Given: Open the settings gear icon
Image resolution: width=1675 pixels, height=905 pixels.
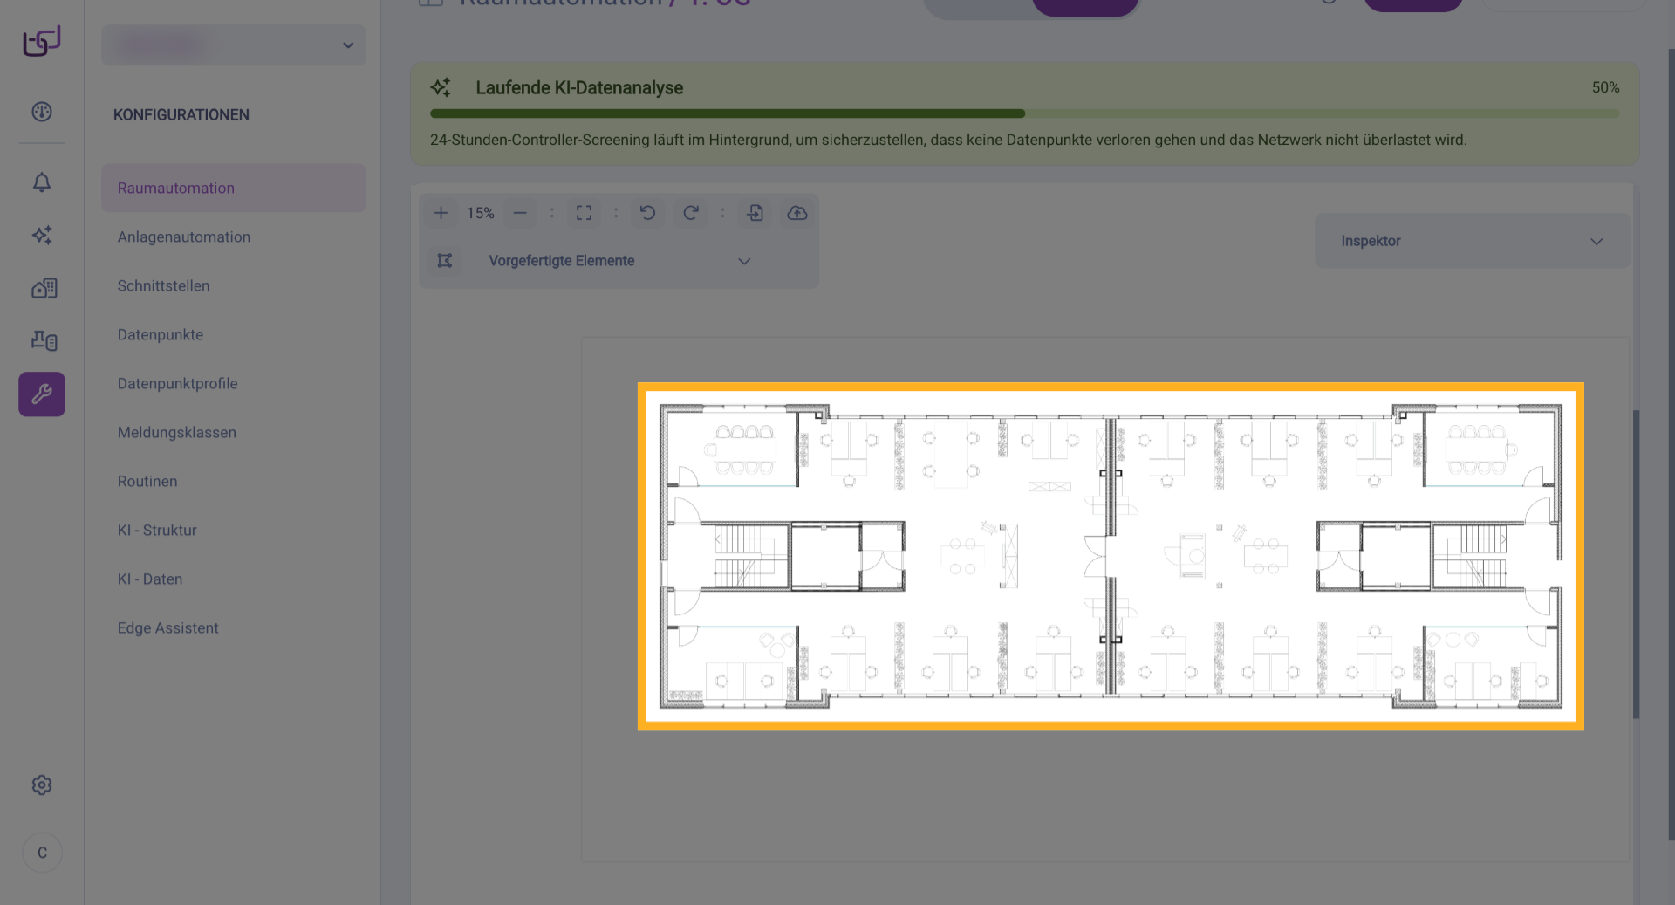Looking at the screenshot, I should click(42, 785).
